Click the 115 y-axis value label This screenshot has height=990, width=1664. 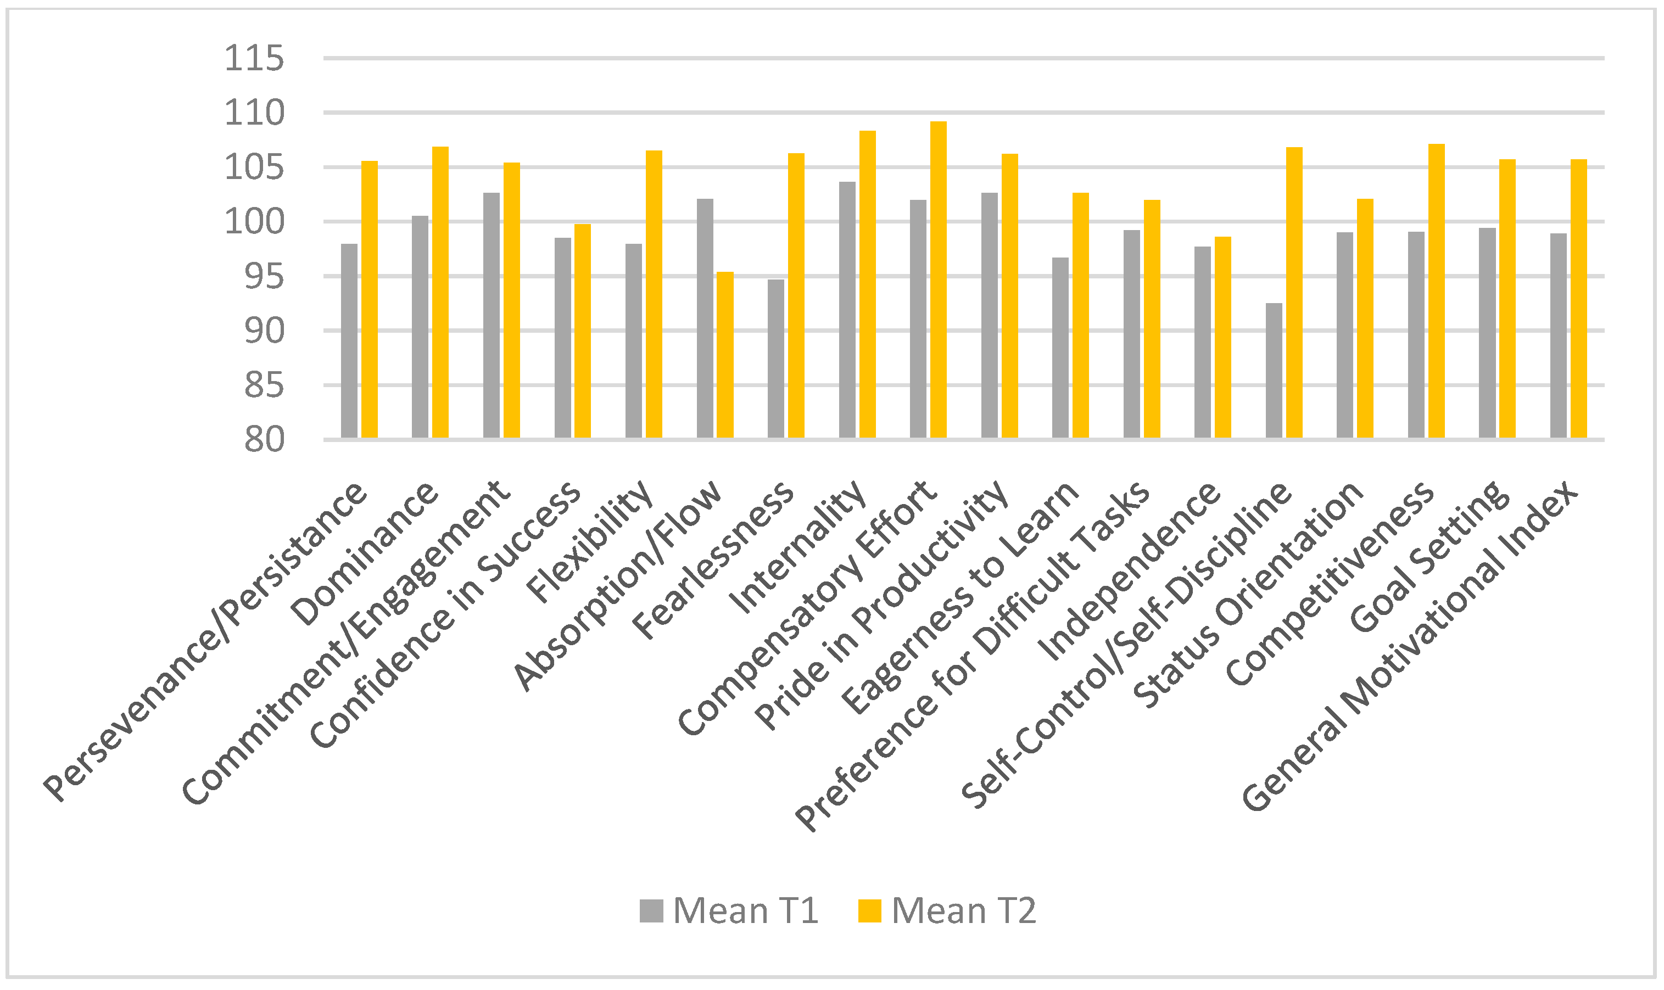(x=254, y=59)
